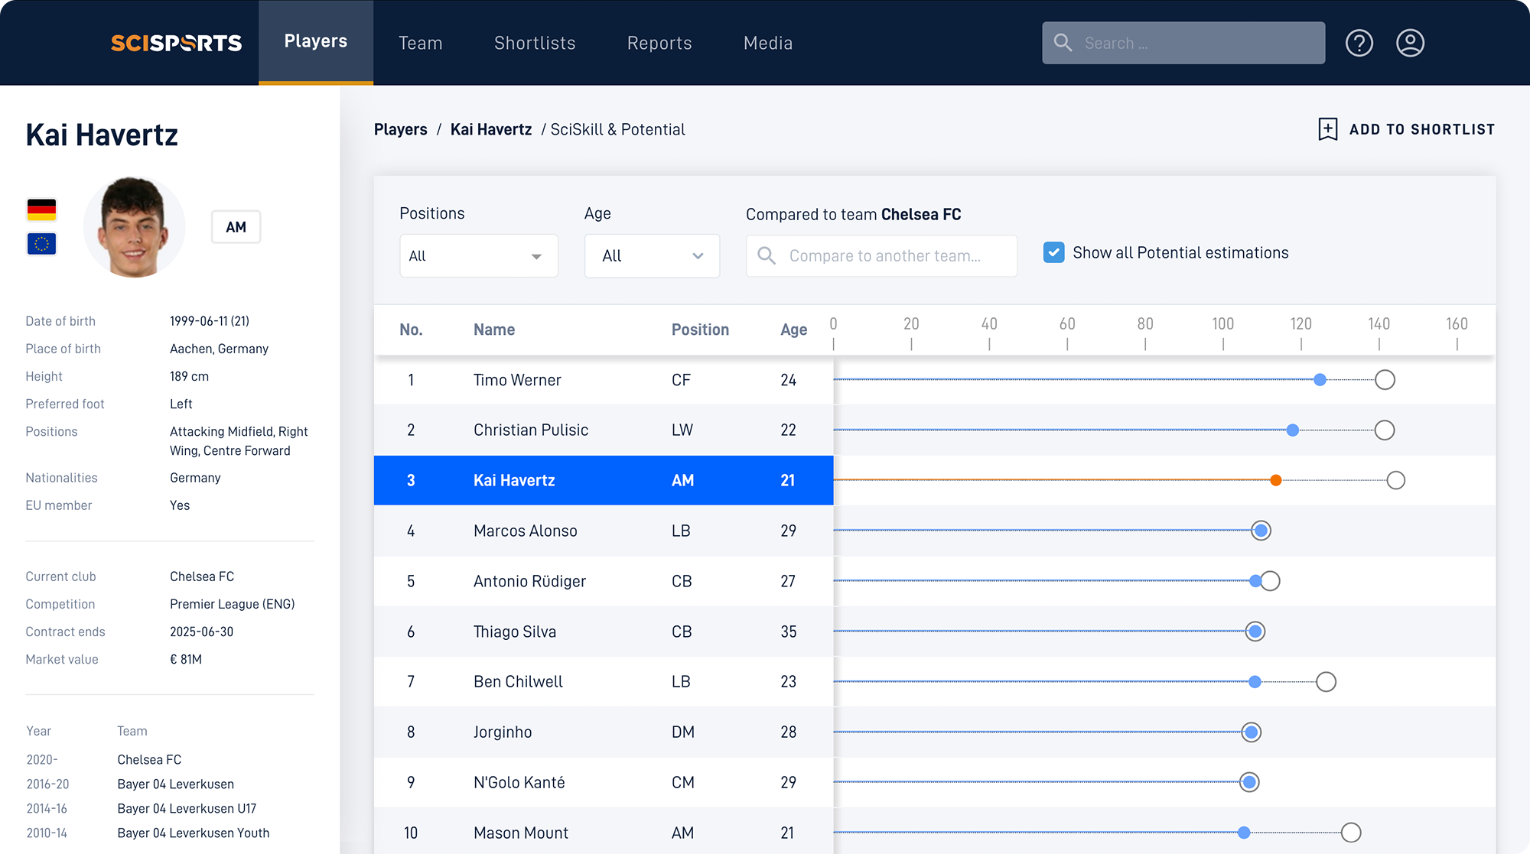The width and height of the screenshot is (1530, 854).
Task: Click Kai Havertz profile photo
Action: pyautogui.click(x=135, y=227)
